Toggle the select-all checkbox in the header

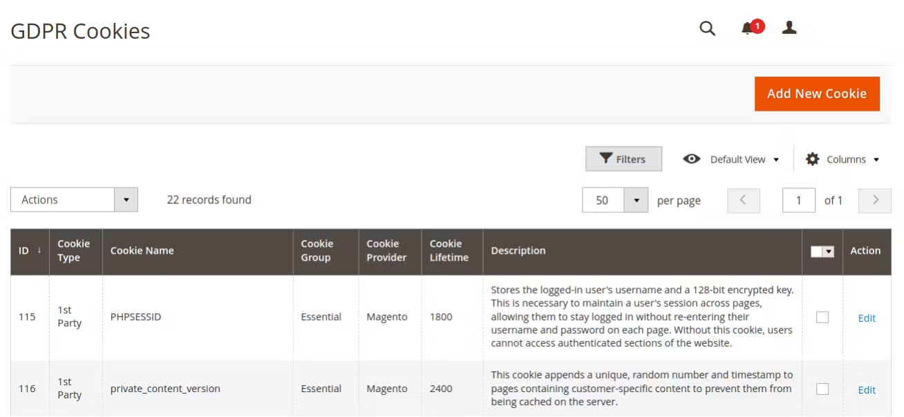(818, 251)
